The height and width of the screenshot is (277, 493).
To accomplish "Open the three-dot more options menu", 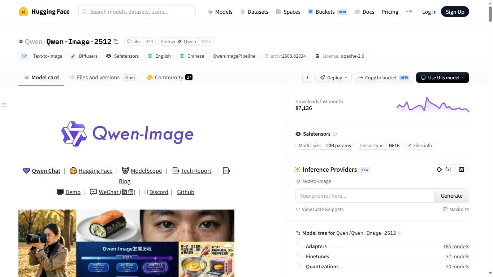I will [307, 78].
